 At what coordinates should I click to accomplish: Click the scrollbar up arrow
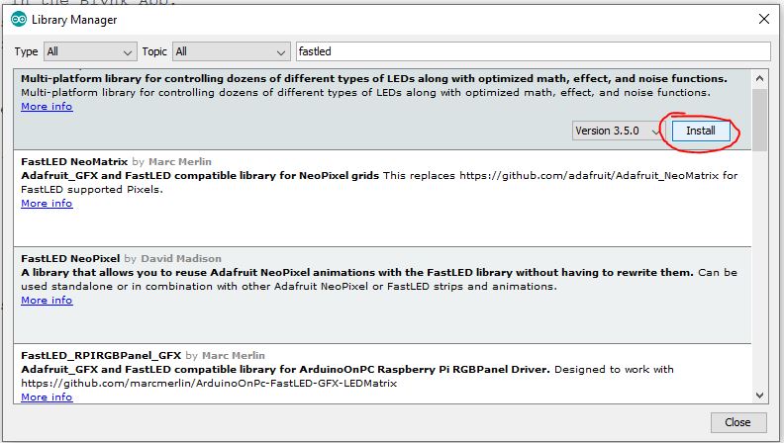759,78
